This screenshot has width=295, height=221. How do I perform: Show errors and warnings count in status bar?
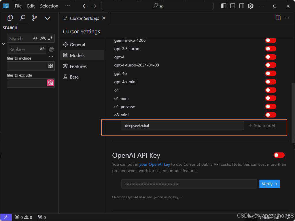[23, 217]
